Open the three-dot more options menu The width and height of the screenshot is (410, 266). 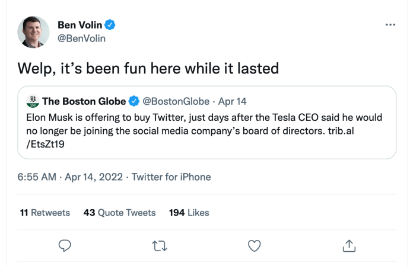tap(390, 25)
